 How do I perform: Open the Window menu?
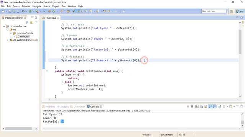pos(72,6)
